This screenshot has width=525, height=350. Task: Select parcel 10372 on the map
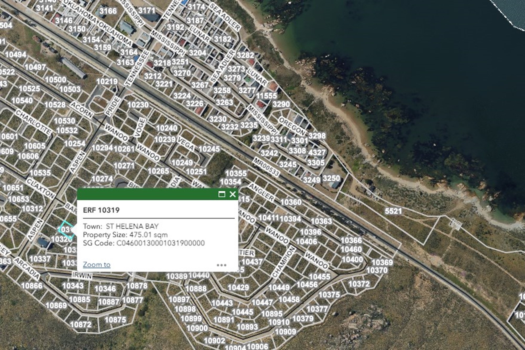point(359,284)
